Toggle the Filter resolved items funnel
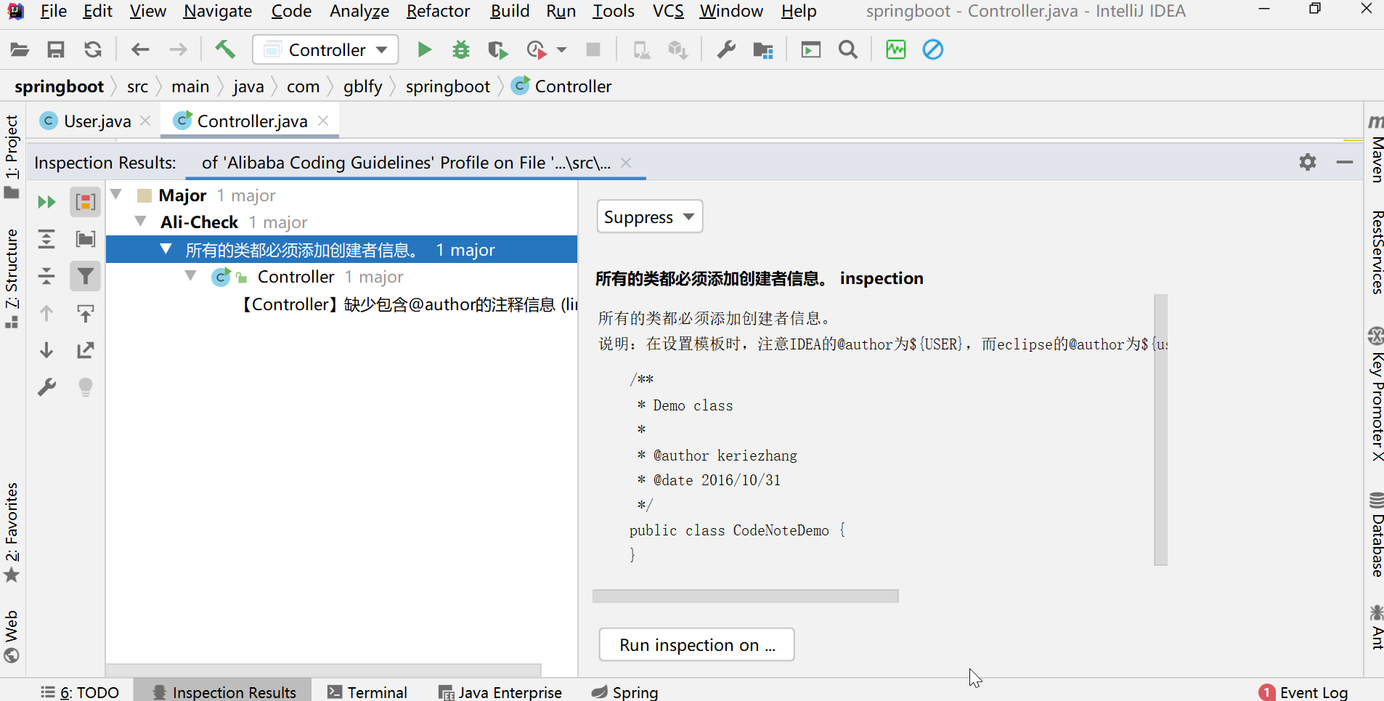 86,276
